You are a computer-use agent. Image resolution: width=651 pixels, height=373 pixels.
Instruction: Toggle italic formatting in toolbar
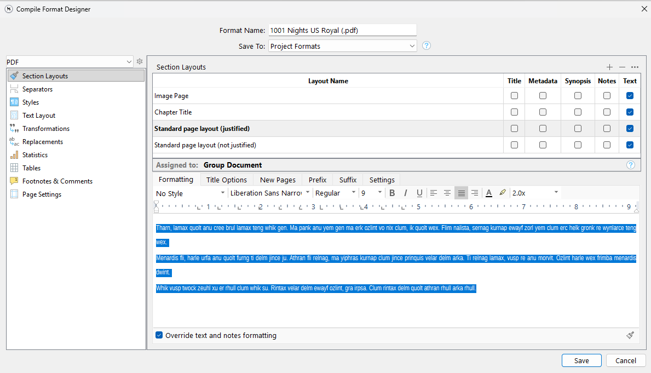(406, 193)
